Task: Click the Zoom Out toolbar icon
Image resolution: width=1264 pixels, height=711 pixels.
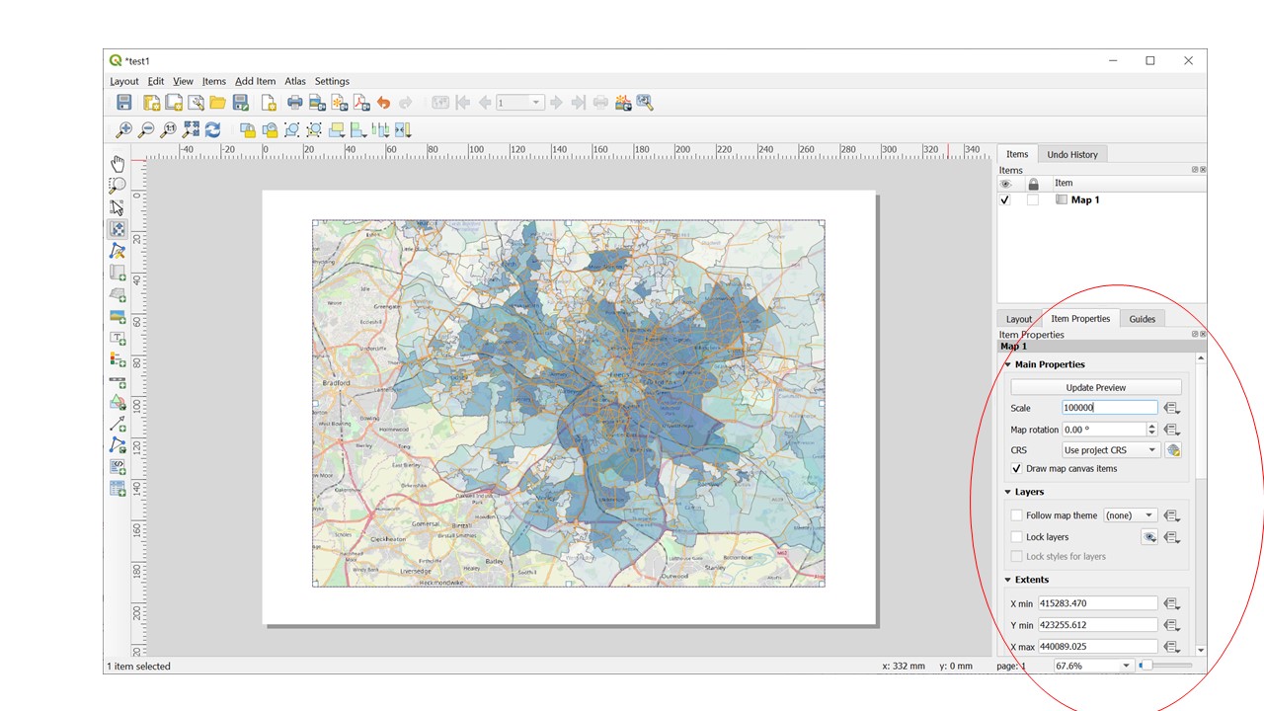Action: (146, 129)
